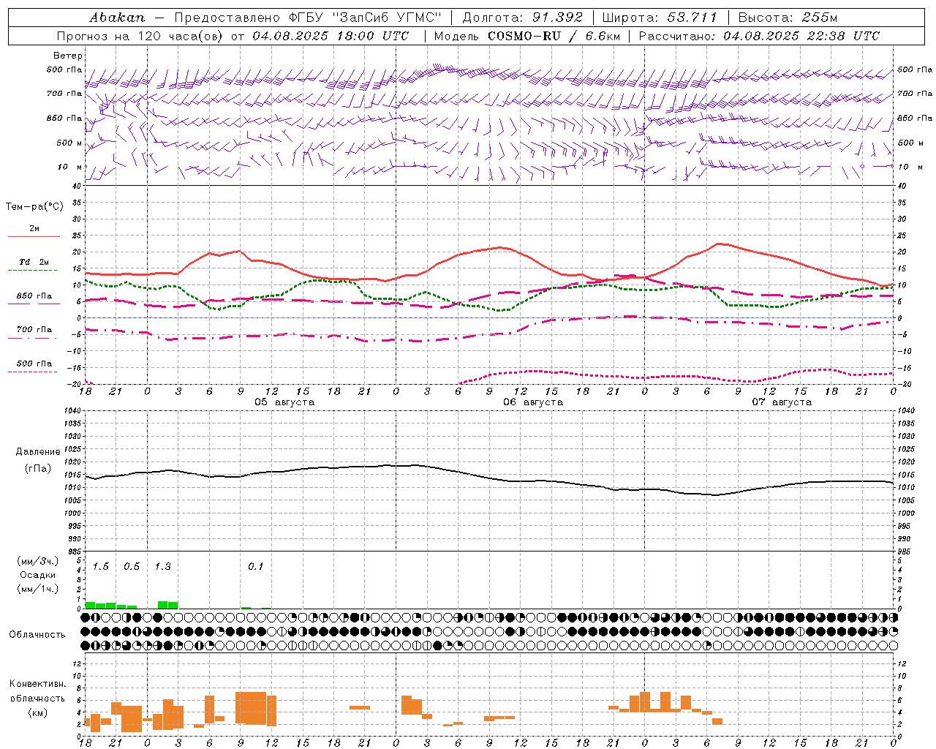Click '500 гПа' entry in temperature legend

pyautogui.click(x=34, y=364)
